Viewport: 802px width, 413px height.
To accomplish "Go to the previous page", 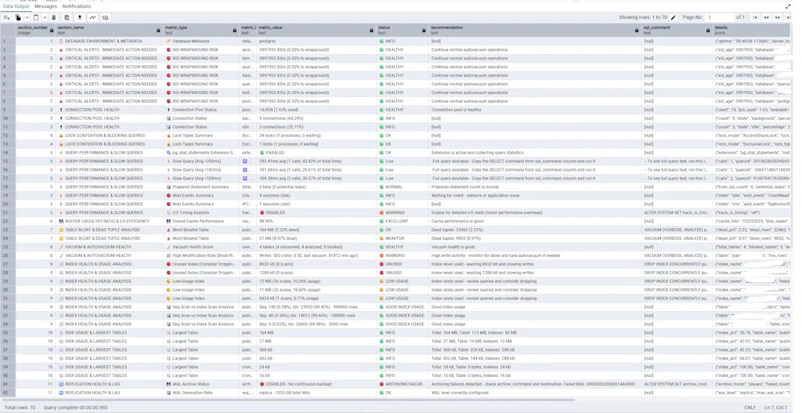I will click(x=766, y=17).
